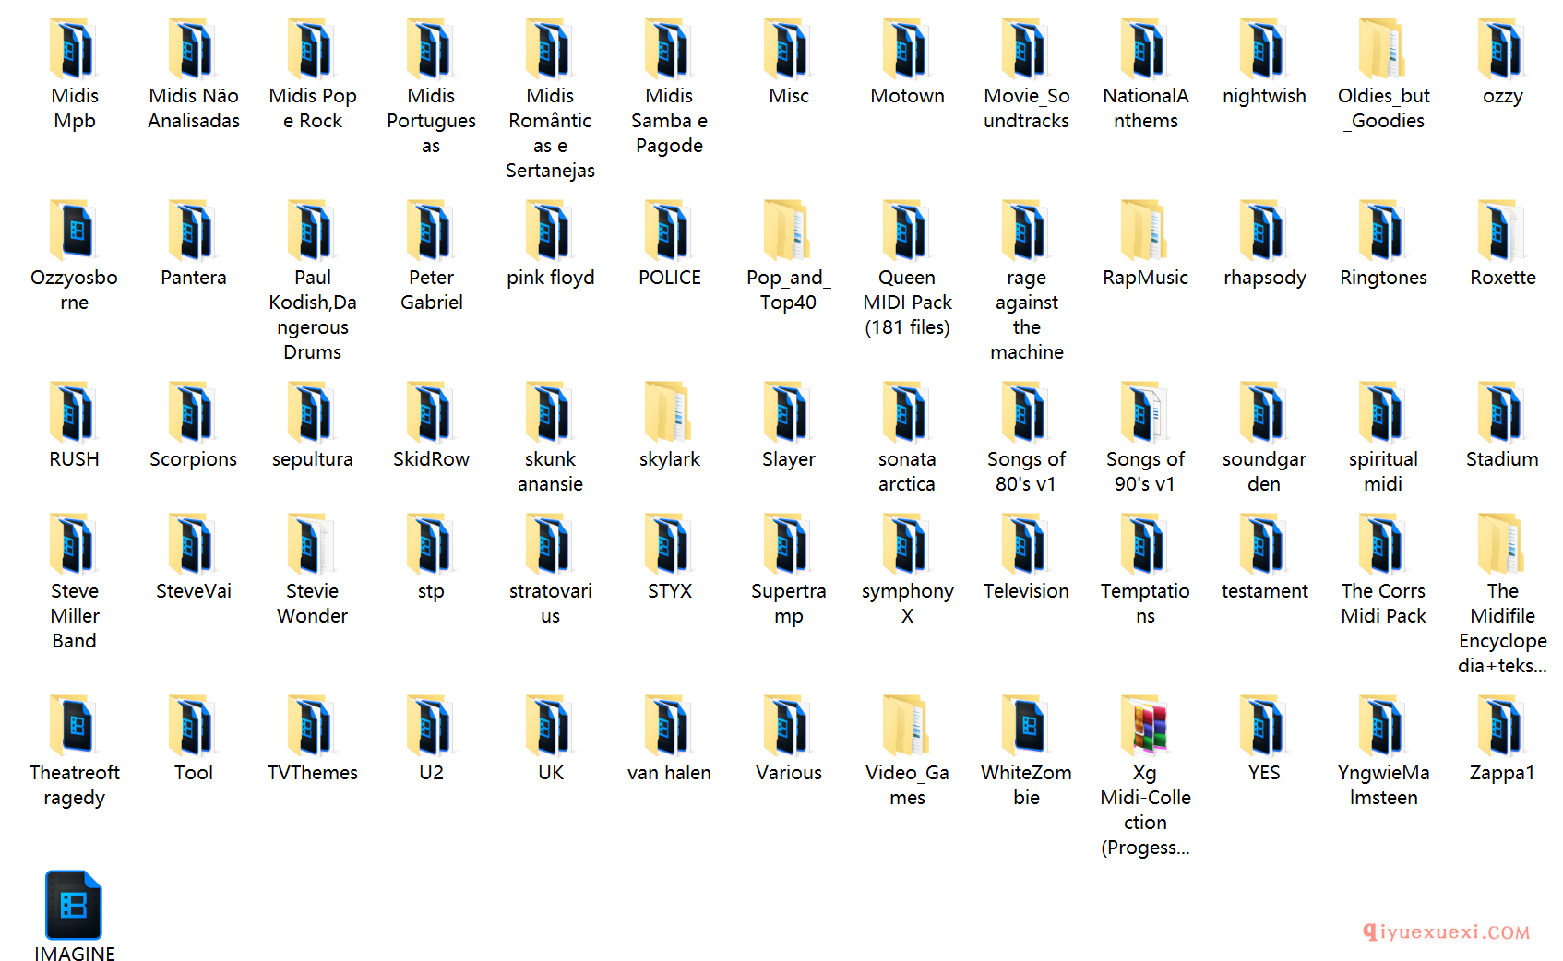Screen dimensions: 1563x961
Task: Click the 'TVThemes' folder name
Action: coord(312,773)
